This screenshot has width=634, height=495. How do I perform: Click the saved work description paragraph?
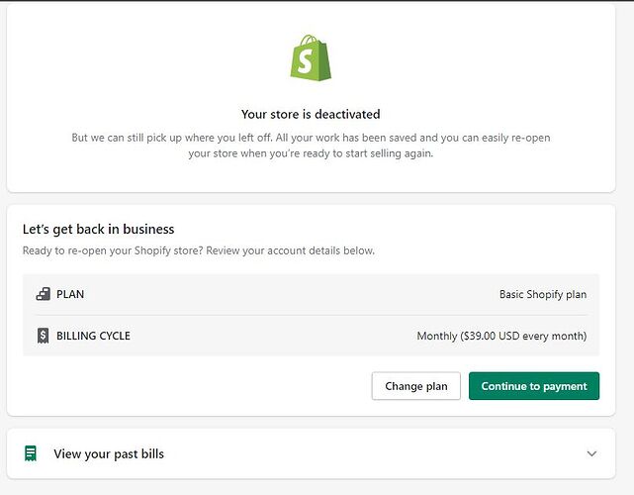311,146
